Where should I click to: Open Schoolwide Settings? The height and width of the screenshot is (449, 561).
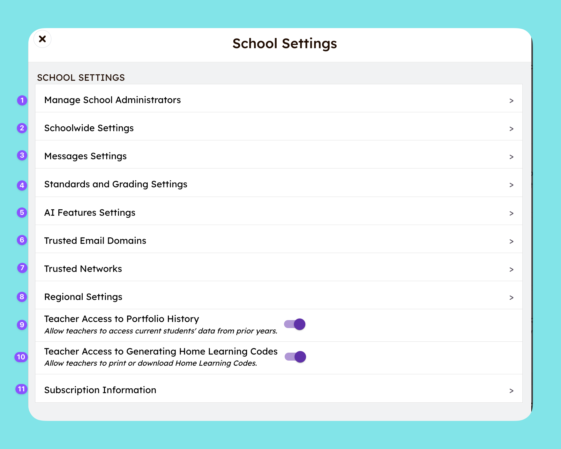89,128
